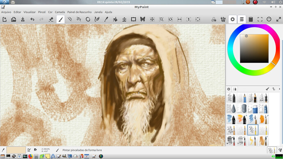The height and width of the screenshot is (159, 283).
Task: Select the Lines and Curves tool
Action: [x=70, y=19]
